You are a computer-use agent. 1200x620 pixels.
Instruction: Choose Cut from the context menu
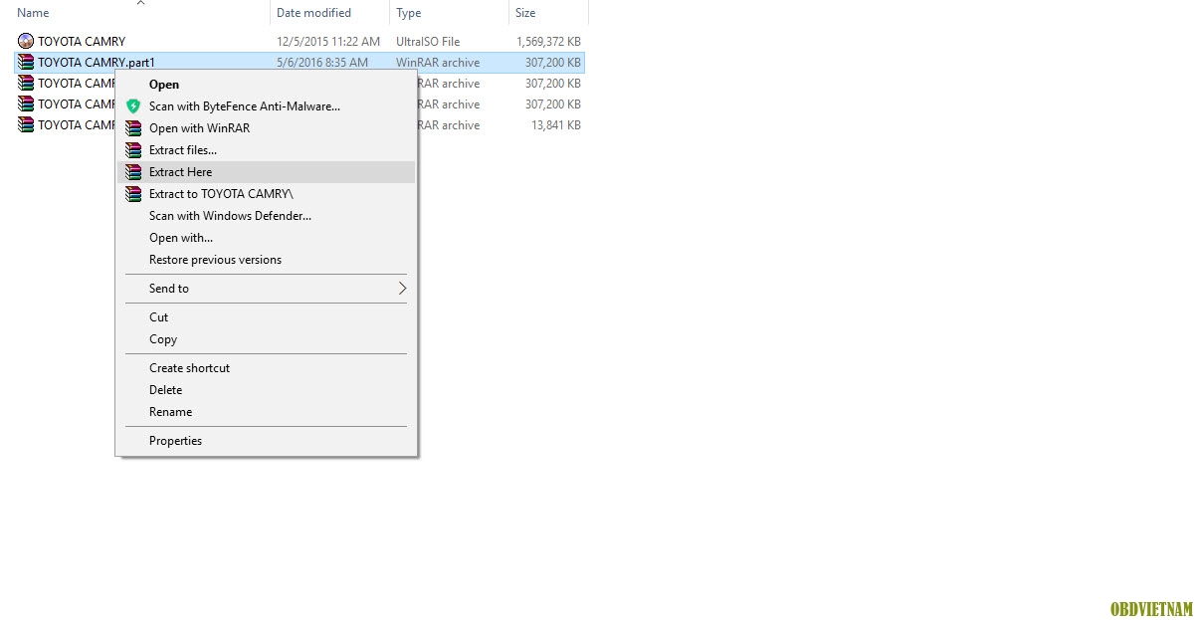click(266, 317)
